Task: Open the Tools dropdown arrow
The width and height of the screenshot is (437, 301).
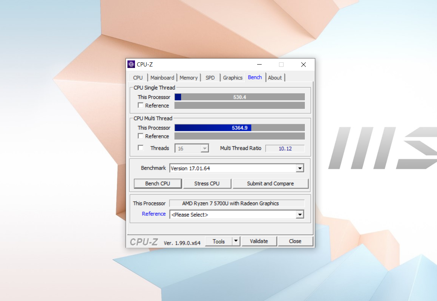Action: (236, 241)
